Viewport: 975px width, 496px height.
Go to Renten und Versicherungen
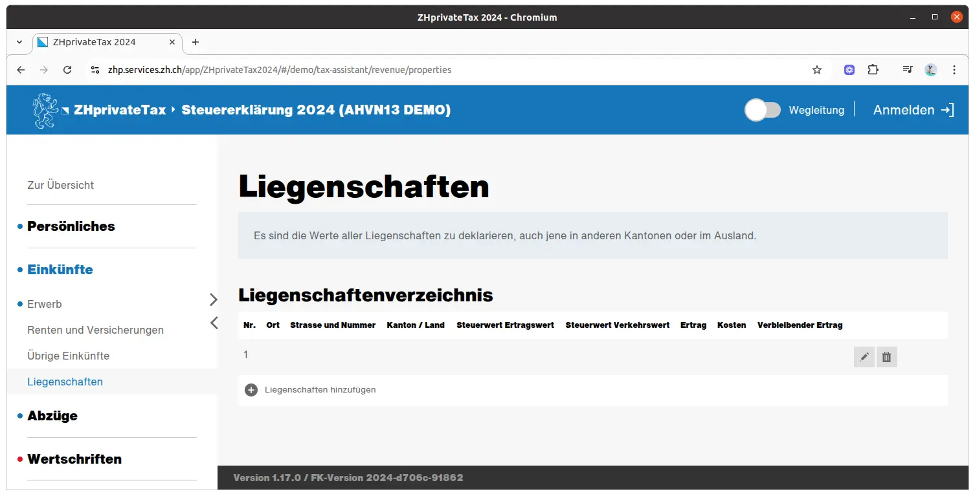pos(95,330)
